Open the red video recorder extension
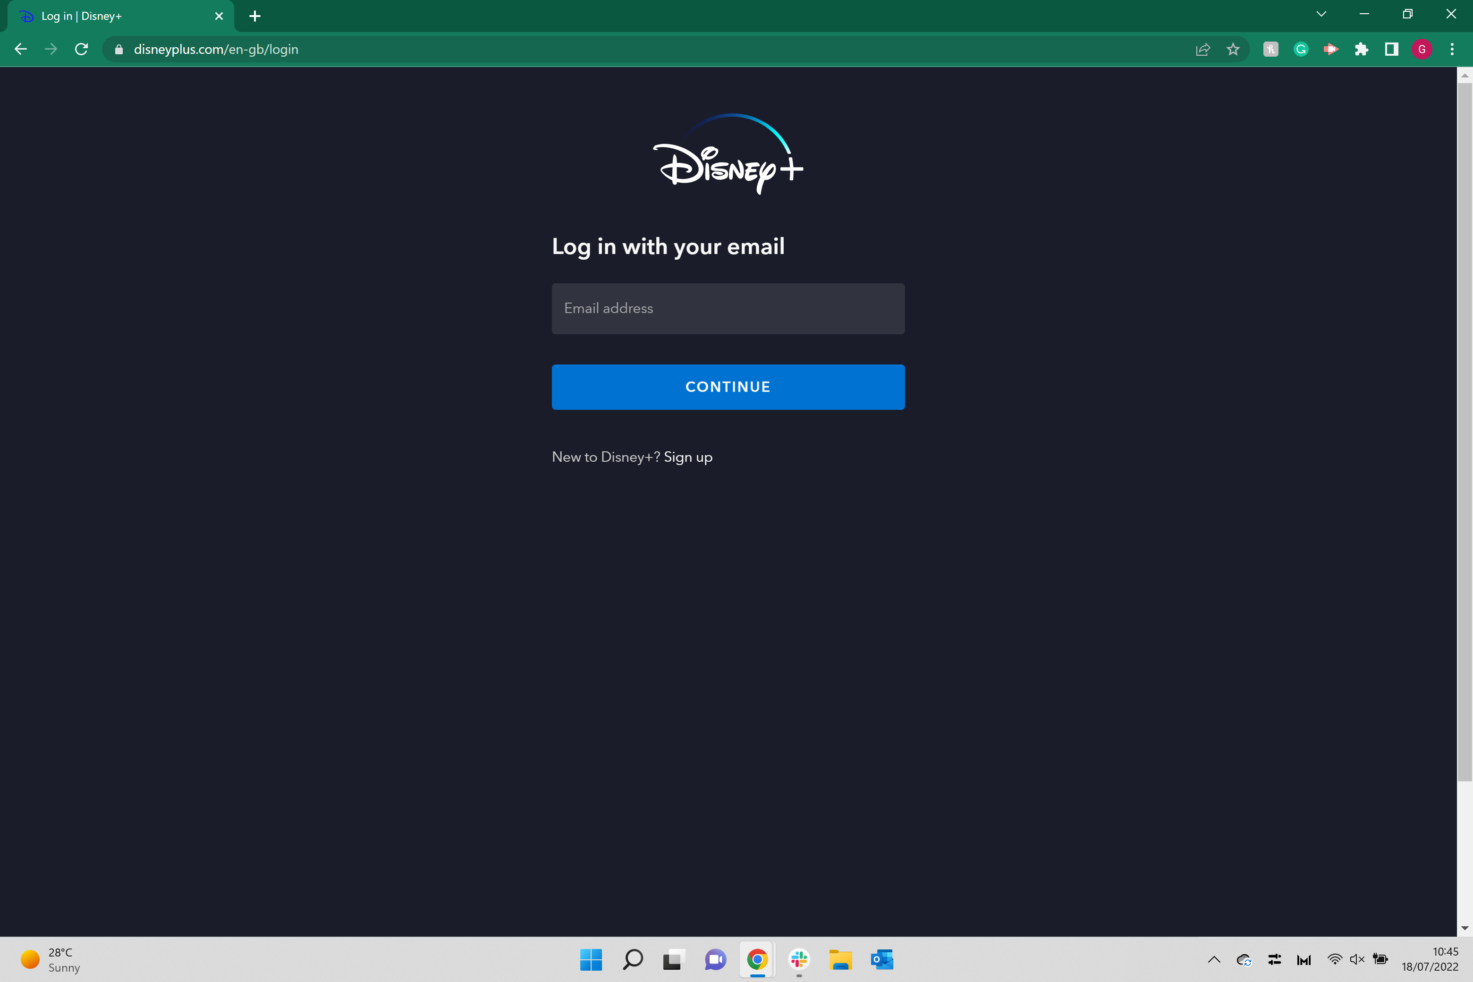The width and height of the screenshot is (1473, 982). point(1331,50)
